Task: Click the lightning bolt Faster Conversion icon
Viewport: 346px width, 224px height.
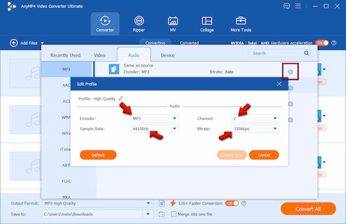Action: pos(173,203)
